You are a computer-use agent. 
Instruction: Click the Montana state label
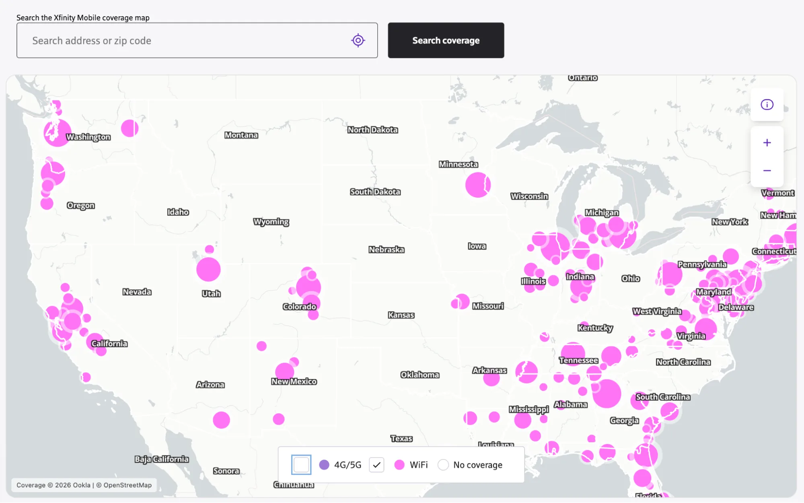[241, 135]
